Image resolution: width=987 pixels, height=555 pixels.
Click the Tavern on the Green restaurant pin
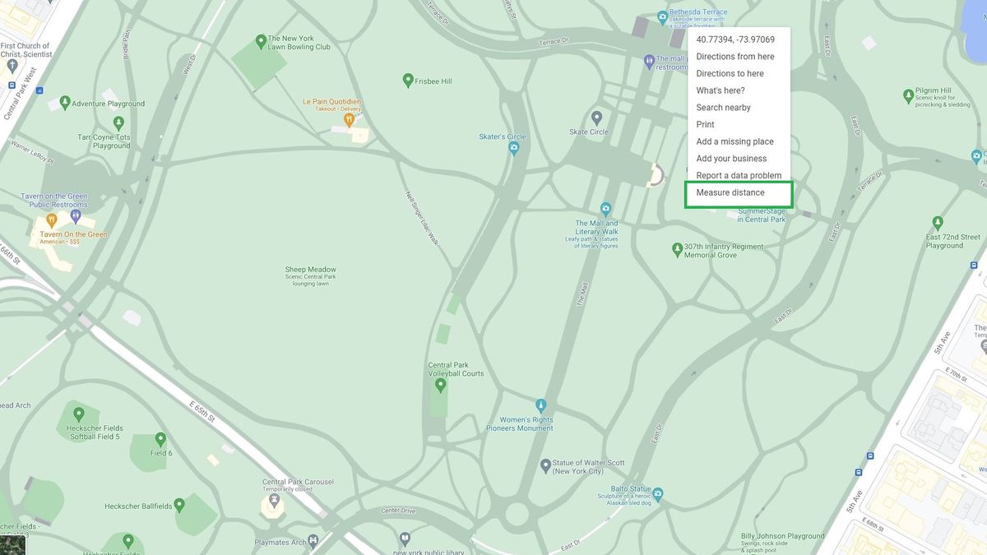click(x=51, y=220)
